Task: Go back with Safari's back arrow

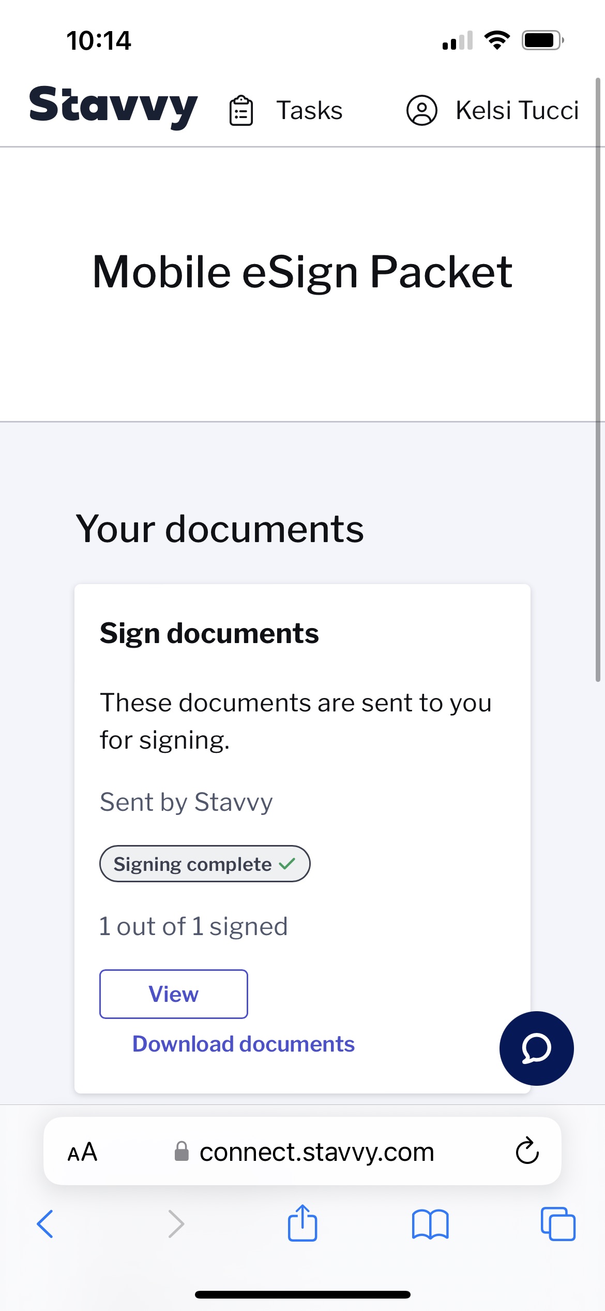Action: [45, 1224]
